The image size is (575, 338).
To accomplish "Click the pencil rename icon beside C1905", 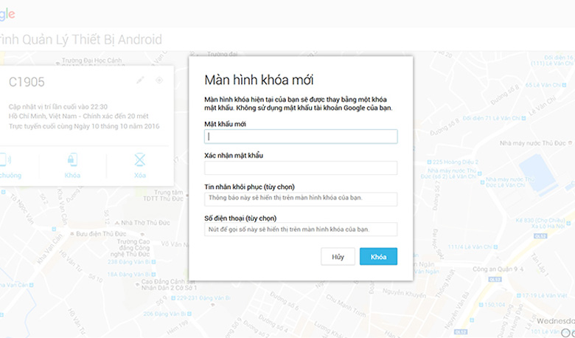I will [141, 80].
